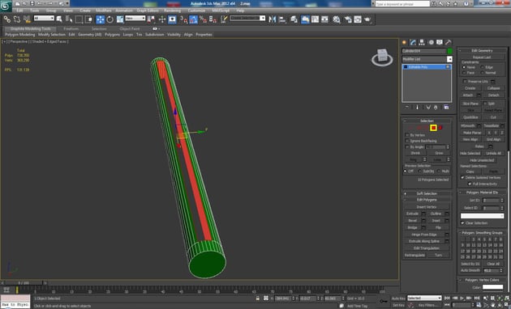Screen dimensions: 511x309
Task: Click the QuickSlice button
Action: pyautogui.click(x=470, y=117)
